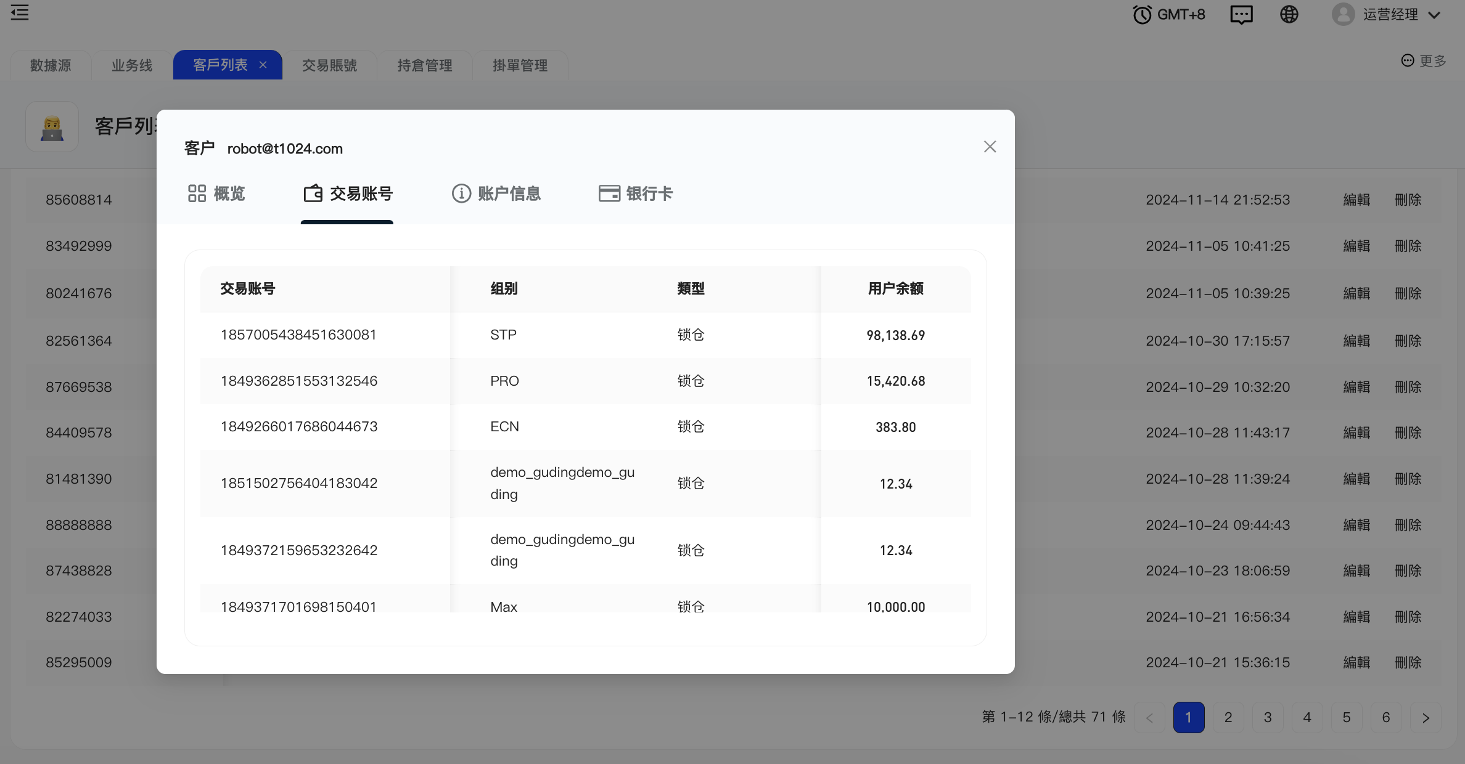Click the 交易账号 column header
Screen dimensions: 1465x764
click(248, 288)
